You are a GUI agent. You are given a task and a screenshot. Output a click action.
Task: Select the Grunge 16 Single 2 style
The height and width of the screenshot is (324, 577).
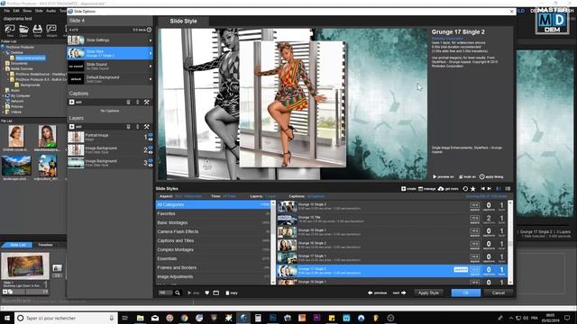pyautogui.click(x=392, y=245)
